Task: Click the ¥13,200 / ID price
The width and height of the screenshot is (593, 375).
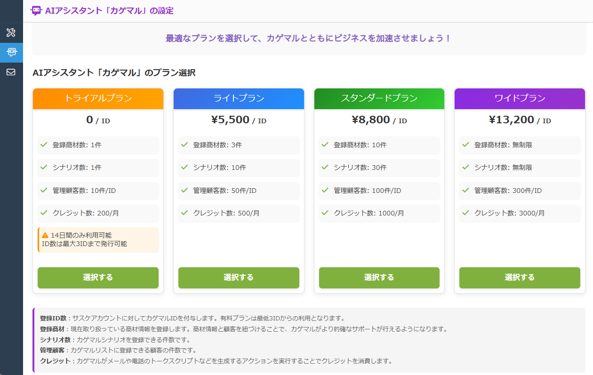Action: [x=520, y=120]
